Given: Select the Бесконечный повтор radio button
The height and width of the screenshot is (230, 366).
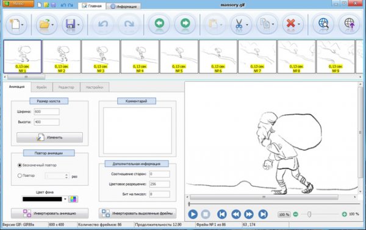Looking at the screenshot, I should [x=20, y=165].
